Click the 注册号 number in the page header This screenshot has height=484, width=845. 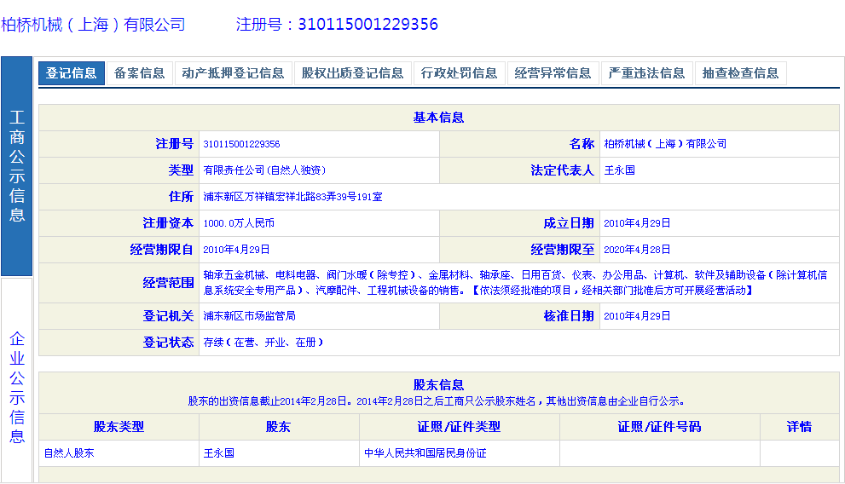(367, 25)
